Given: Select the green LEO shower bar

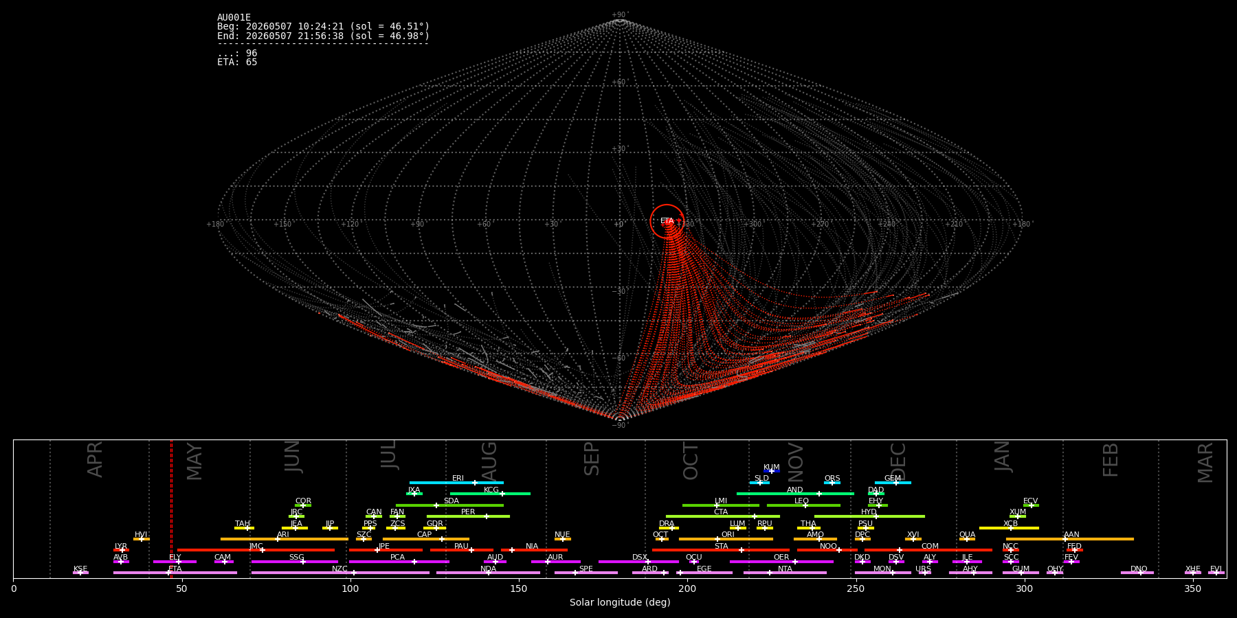Looking at the screenshot, I should 803,505.
